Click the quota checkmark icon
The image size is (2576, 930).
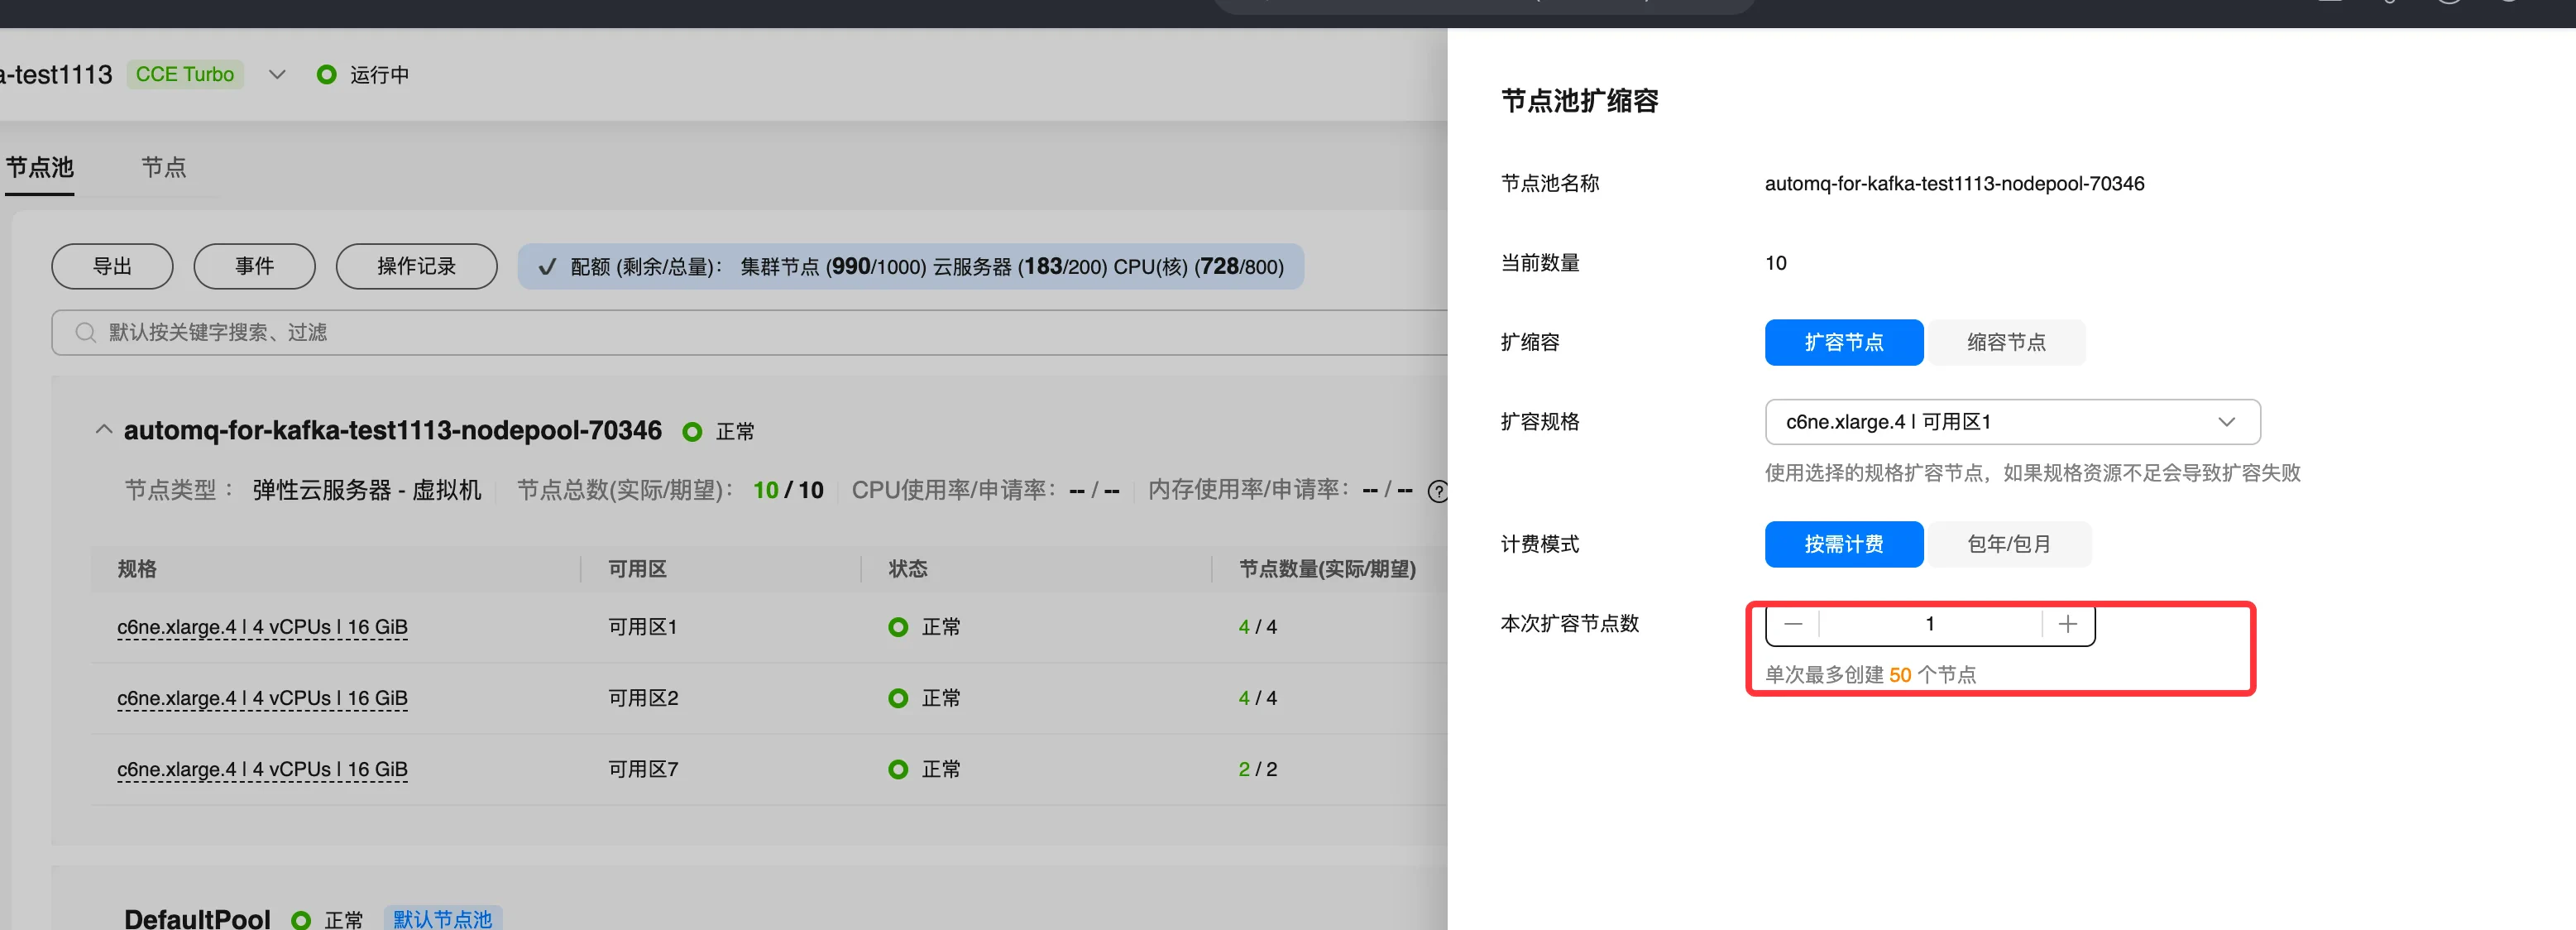click(x=547, y=267)
